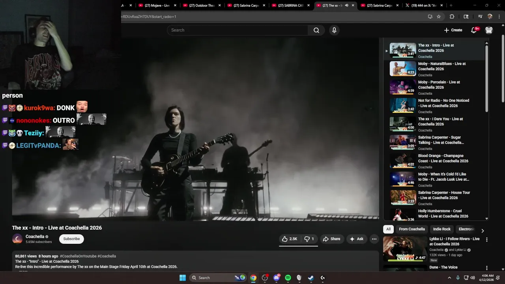This screenshot has width=505, height=284.
Task: Open Chrome from the taskbar
Action: [x=253, y=278]
